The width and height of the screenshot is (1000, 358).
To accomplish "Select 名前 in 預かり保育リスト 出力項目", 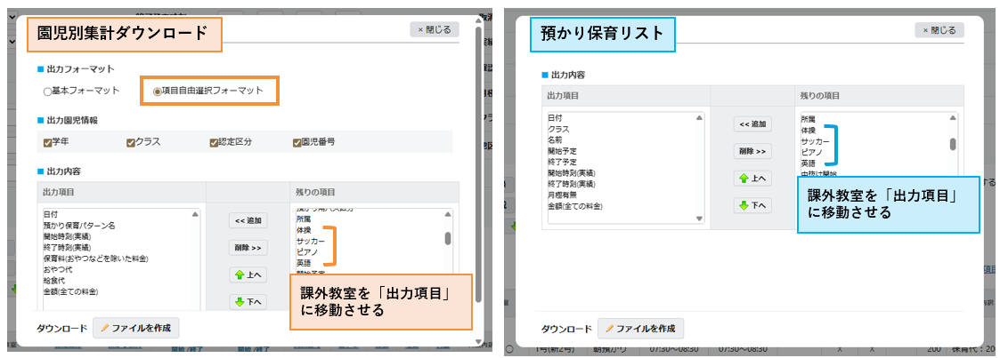I will tap(555, 139).
